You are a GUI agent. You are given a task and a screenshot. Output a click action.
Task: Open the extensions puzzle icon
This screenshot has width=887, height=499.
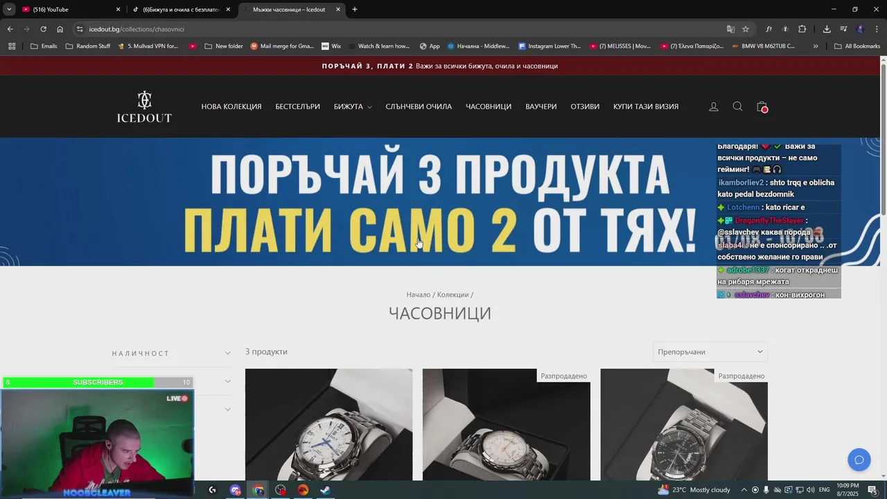pos(802,29)
